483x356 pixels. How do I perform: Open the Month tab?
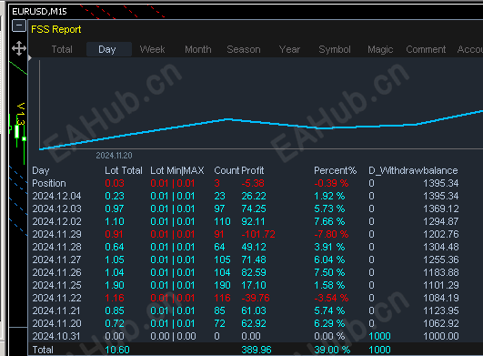[x=198, y=49]
